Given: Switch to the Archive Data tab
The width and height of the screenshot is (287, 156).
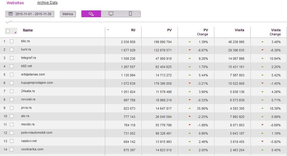Looking at the screenshot, I should (47, 3).
